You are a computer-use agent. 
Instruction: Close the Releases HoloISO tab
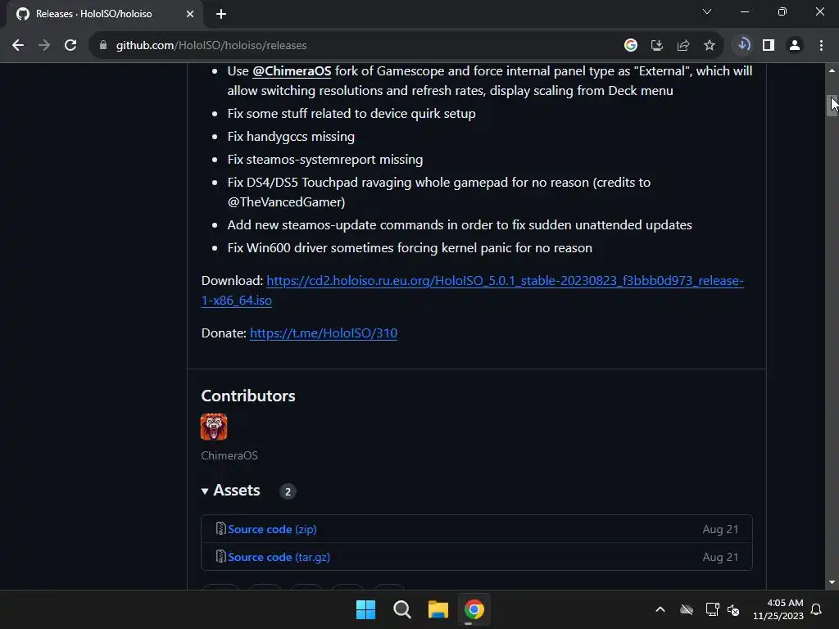pyautogui.click(x=190, y=14)
